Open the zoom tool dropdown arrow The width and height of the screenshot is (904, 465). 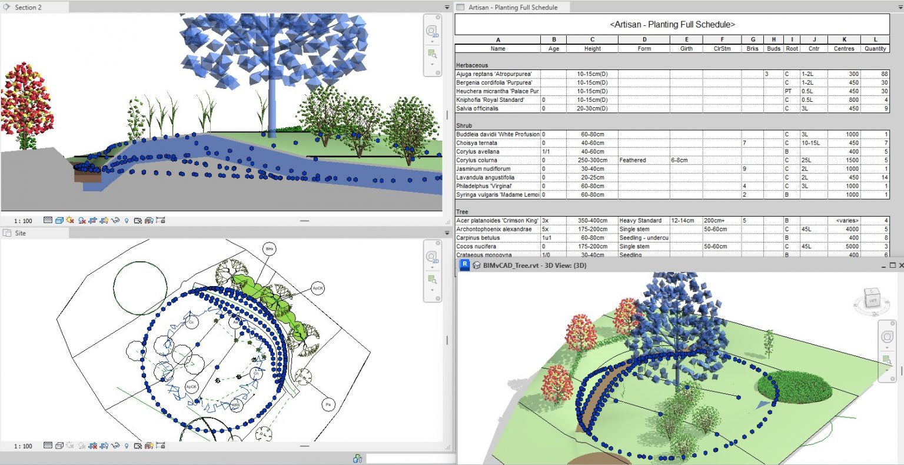pos(432,65)
